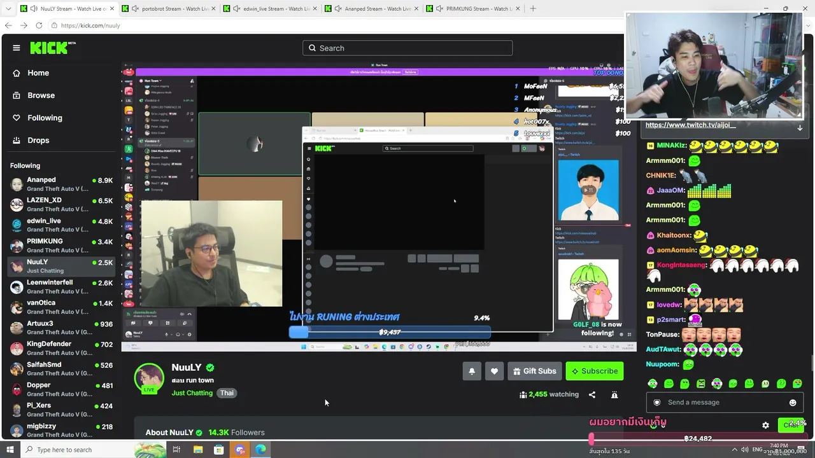The image size is (815, 458).
Task: Open Task View on the taskbar
Action: tap(176, 450)
